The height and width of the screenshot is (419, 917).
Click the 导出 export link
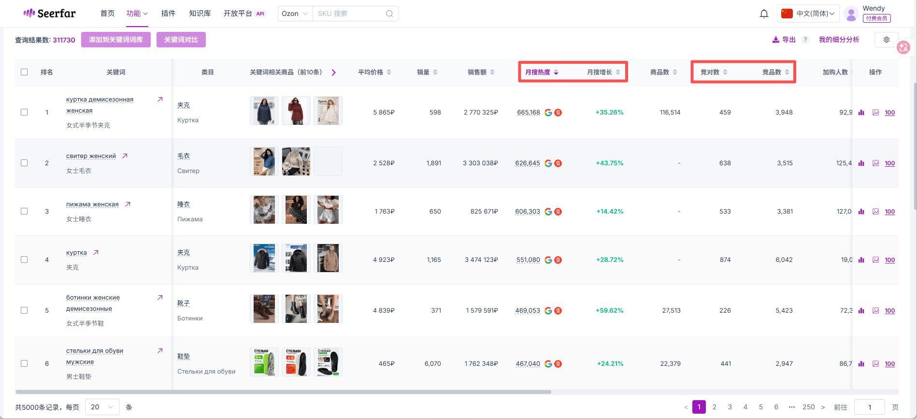pos(784,40)
